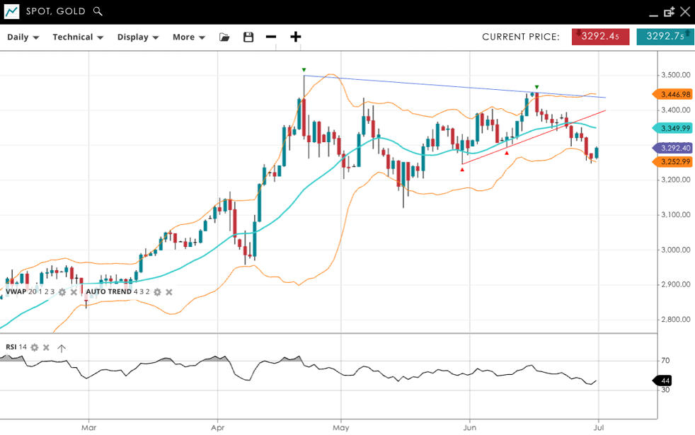695x435 pixels.
Task: Pop out chart into new window
Action: click(669, 12)
